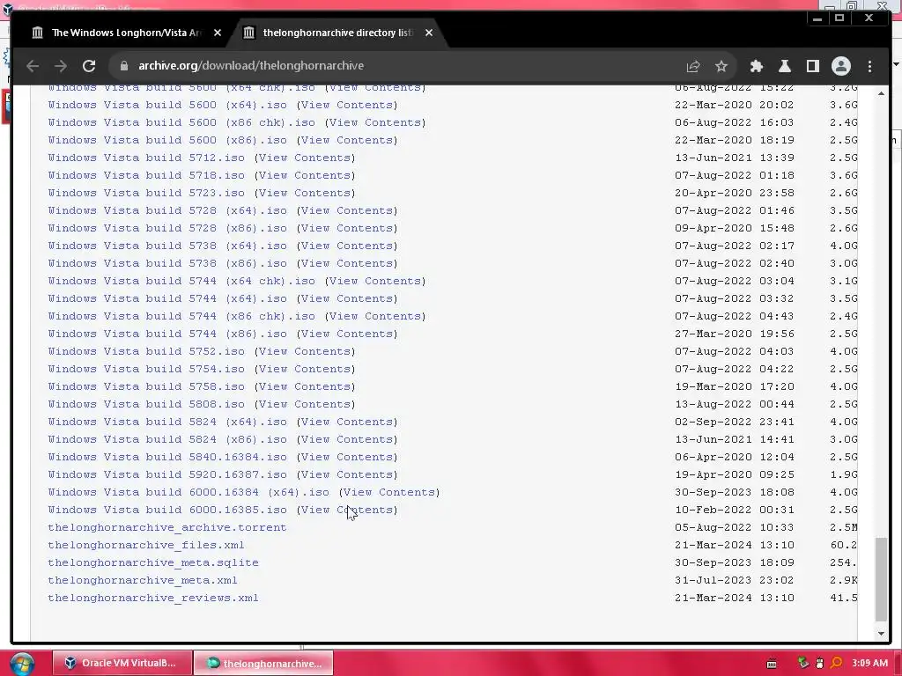This screenshot has width=902, height=676.
Task: Download Vista build 5744 (x64).iso
Action: (x=167, y=299)
